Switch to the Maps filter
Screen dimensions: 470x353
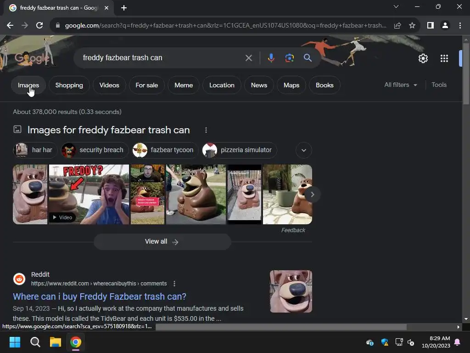click(291, 85)
